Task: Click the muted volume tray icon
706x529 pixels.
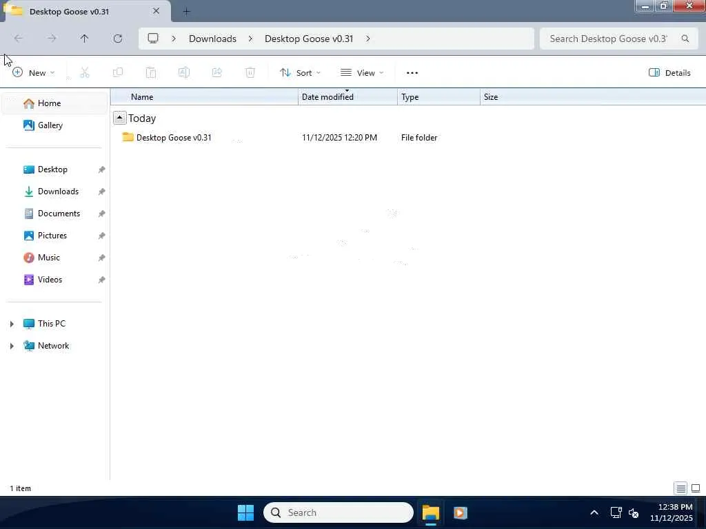Action: coord(634,512)
